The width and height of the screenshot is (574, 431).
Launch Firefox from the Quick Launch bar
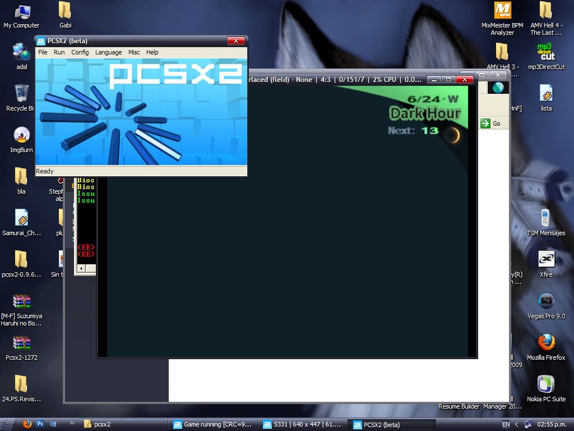(27, 424)
